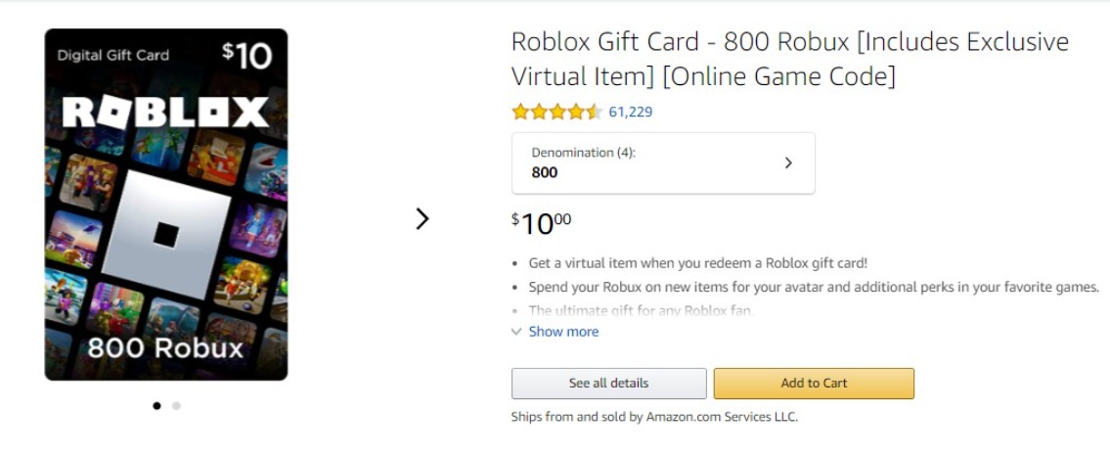This screenshot has width=1110, height=456.
Task: Click the 800 Robux text on card image
Action: point(165,347)
